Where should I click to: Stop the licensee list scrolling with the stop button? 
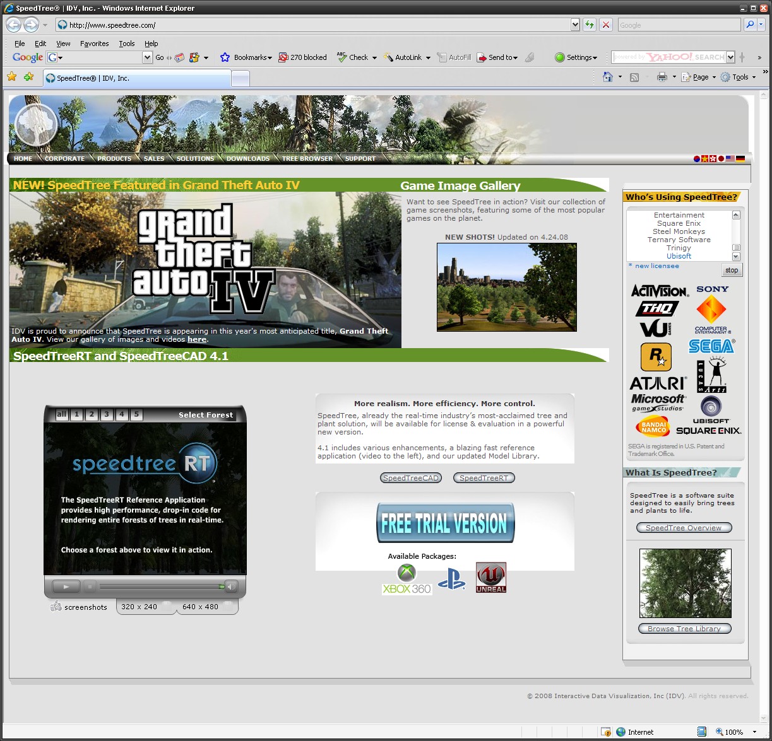click(x=732, y=270)
